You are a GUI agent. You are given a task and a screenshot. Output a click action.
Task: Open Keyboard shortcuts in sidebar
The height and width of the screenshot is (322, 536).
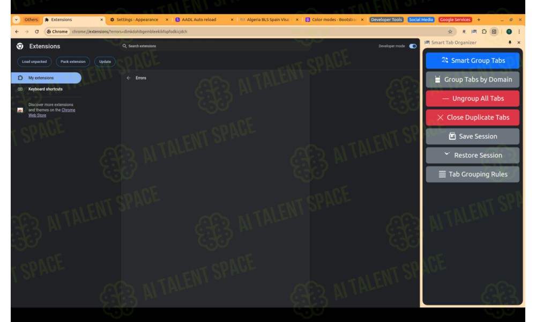pyautogui.click(x=46, y=89)
